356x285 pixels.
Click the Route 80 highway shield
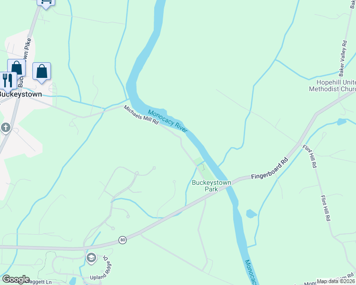(x=123, y=240)
